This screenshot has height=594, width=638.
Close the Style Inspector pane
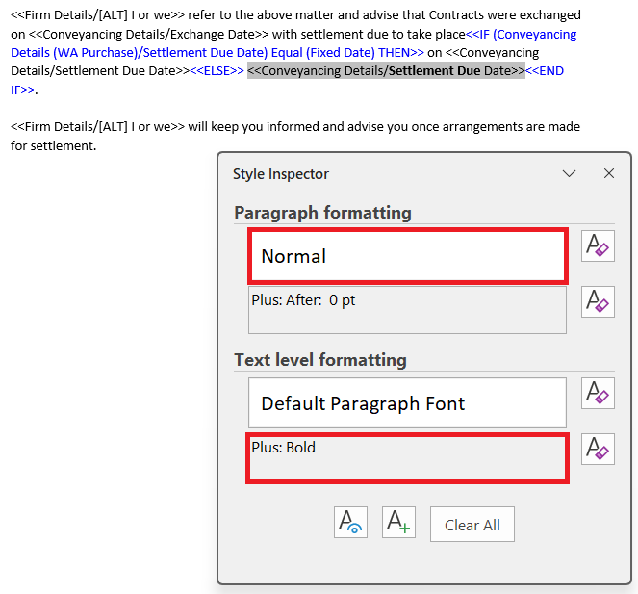point(609,173)
